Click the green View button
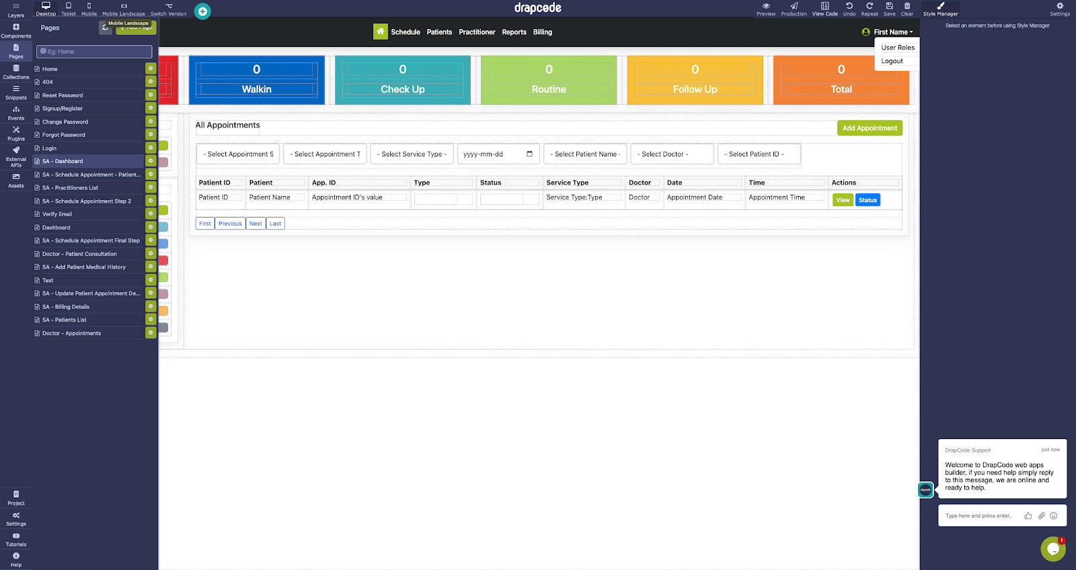The height and width of the screenshot is (570, 1076). 843,200
